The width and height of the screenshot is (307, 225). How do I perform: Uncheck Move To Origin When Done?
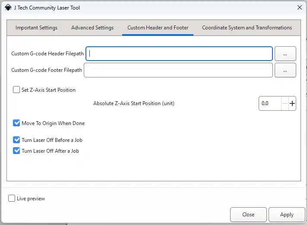click(16, 123)
